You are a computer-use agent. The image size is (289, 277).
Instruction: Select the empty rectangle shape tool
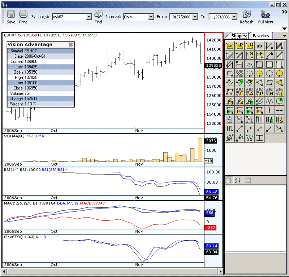[x=259, y=65]
